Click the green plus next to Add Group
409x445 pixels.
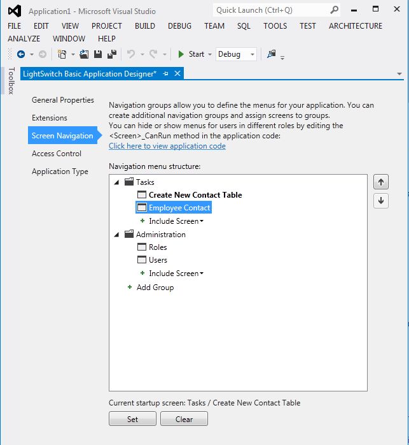coord(130,287)
